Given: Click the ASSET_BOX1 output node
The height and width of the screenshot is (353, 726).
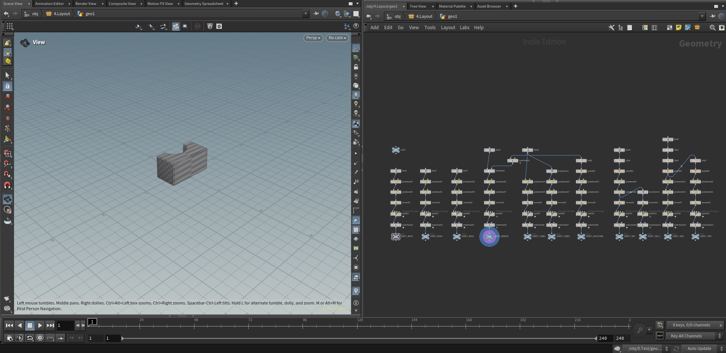Looking at the screenshot, I should tap(396, 237).
